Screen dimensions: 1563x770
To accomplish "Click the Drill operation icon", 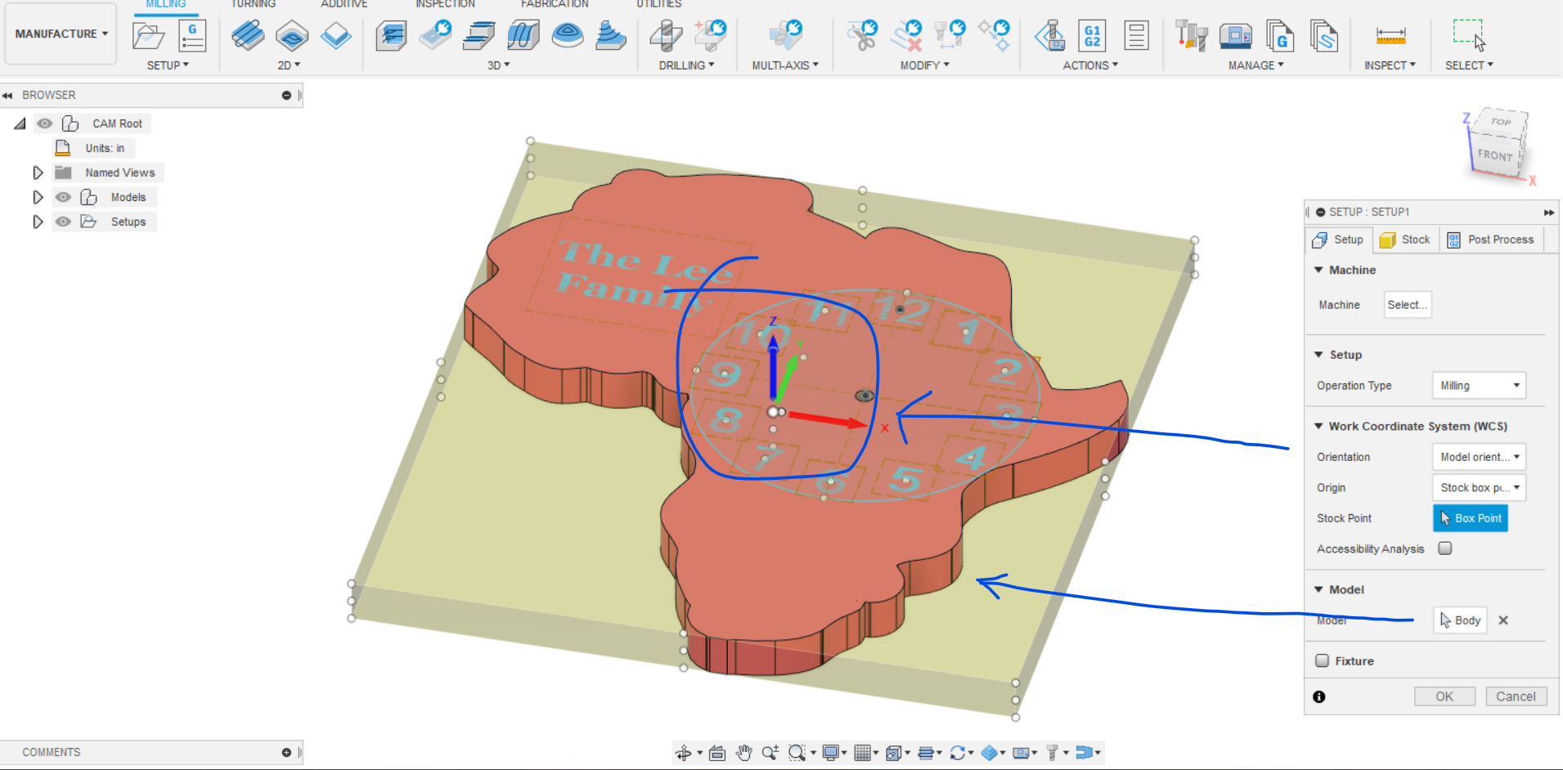I will pyautogui.click(x=667, y=36).
